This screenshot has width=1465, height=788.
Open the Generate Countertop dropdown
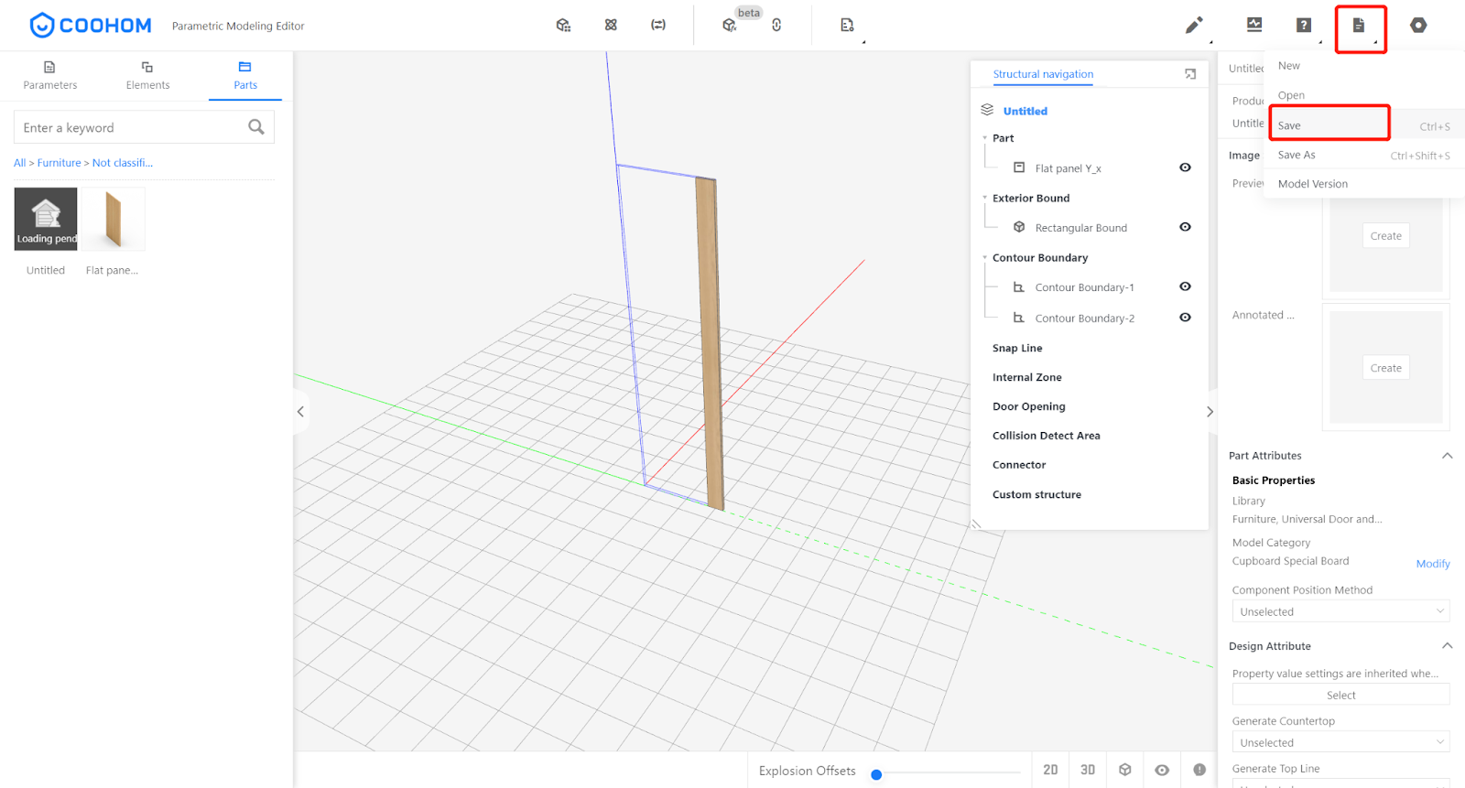(1340, 742)
